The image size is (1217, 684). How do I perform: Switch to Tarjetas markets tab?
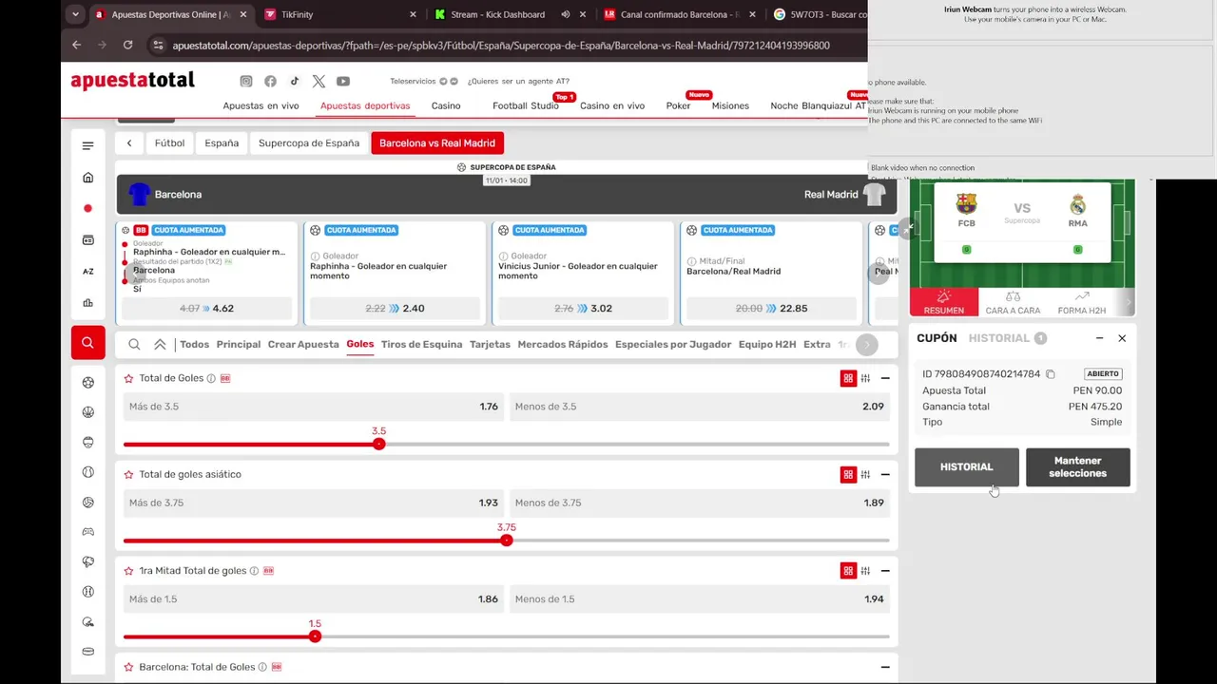pos(490,345)
